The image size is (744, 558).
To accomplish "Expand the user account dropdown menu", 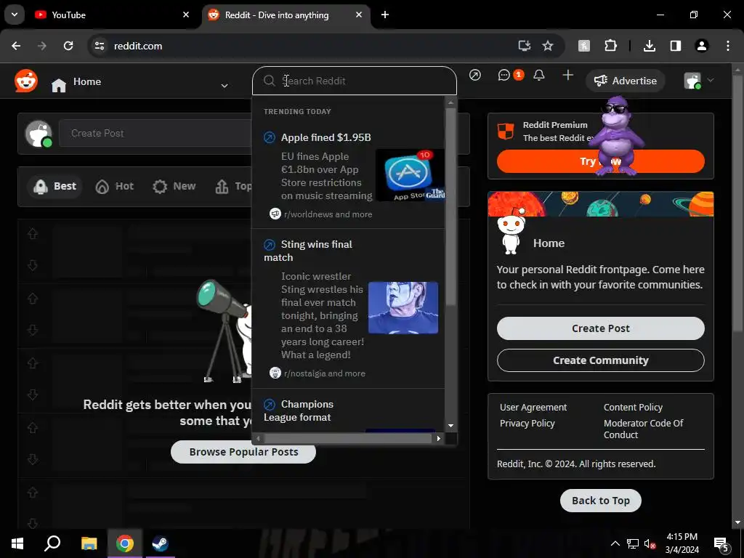I will pyautogui.click(x=699, y=81).
